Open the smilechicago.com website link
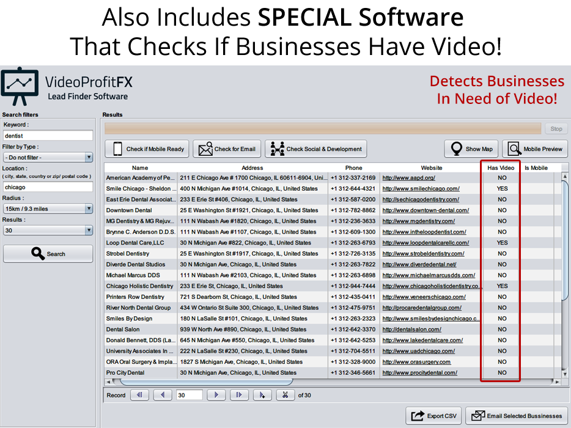Screen dimensions: 571x428 [421, 189]
